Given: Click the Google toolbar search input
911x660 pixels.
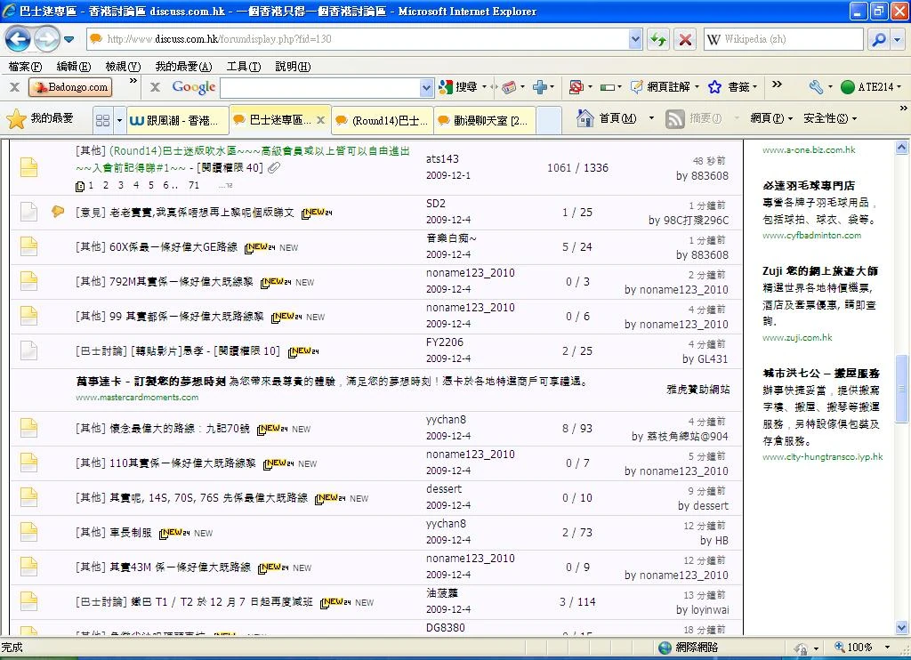Looking at the screenshot, I should (320, 88).
